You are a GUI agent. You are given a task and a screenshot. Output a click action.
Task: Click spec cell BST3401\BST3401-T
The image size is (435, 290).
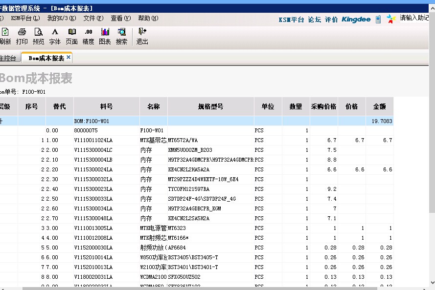[211, 267]
